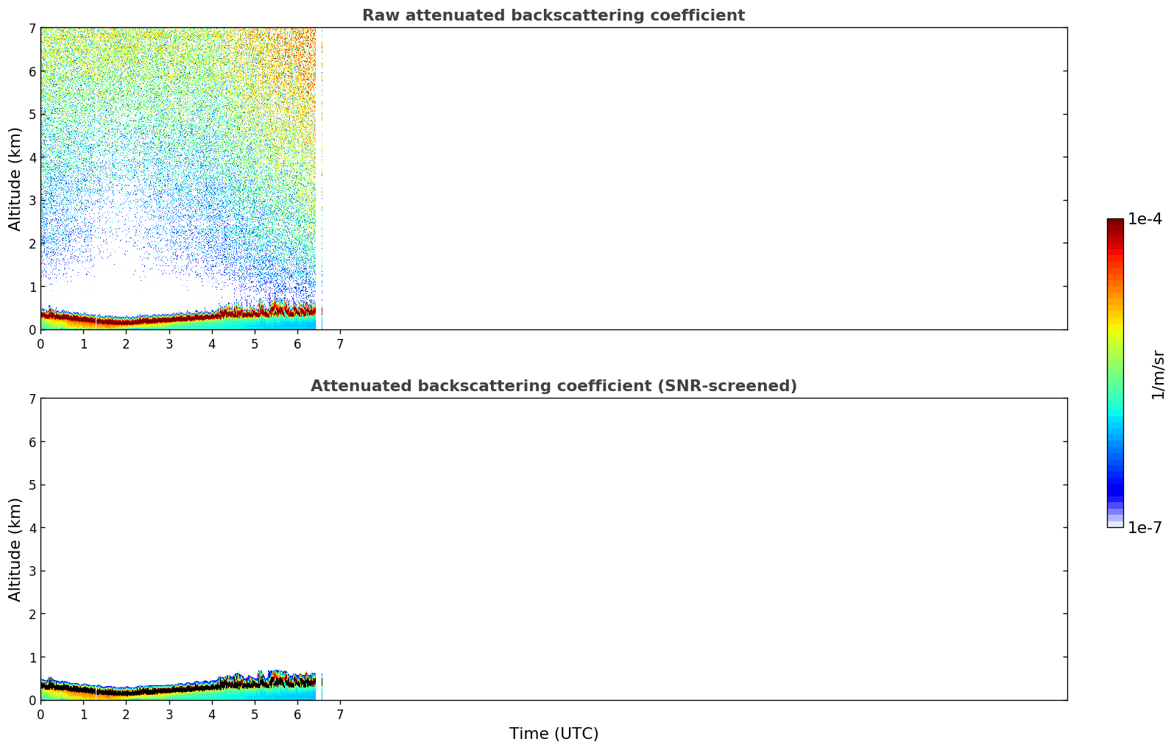This screenshot has width=1174, height=750.
Task: Select top plot's 'Altitude (km)' axis label
Action: click(x=15, y=179)
